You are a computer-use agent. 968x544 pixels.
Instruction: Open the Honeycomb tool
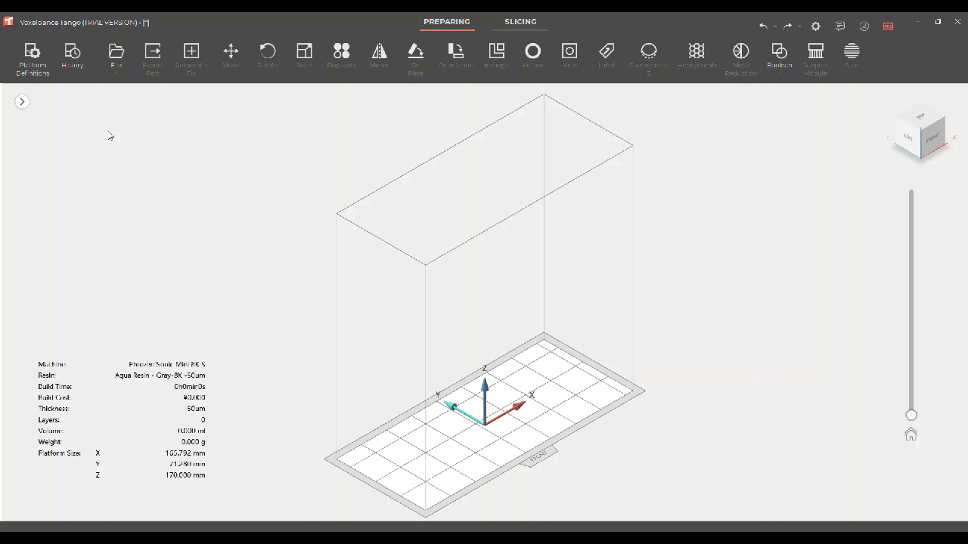pos(697,57)
